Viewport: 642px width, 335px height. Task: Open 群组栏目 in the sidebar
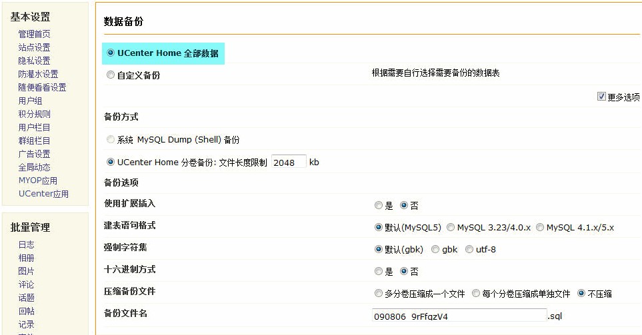(x=35, y=141)
